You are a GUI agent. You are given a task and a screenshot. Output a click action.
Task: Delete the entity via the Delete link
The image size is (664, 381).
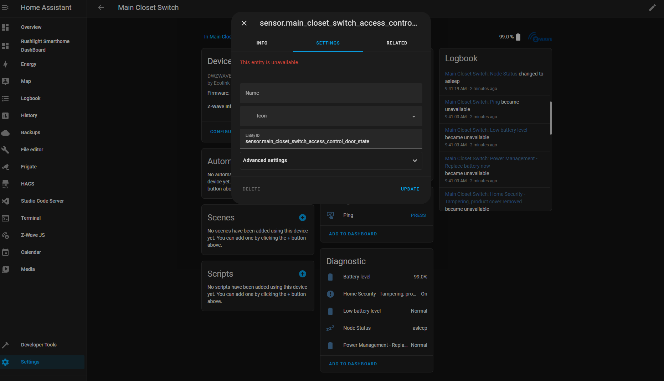(251, 189)
